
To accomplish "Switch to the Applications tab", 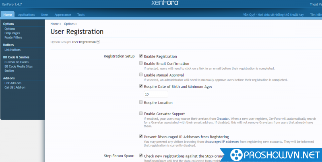I will tap(27, 15).
